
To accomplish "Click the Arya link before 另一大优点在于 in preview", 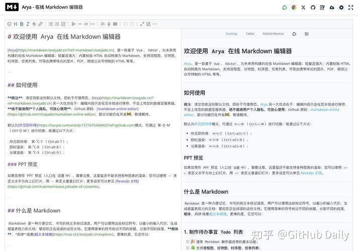I will click(x=264, y=104).
